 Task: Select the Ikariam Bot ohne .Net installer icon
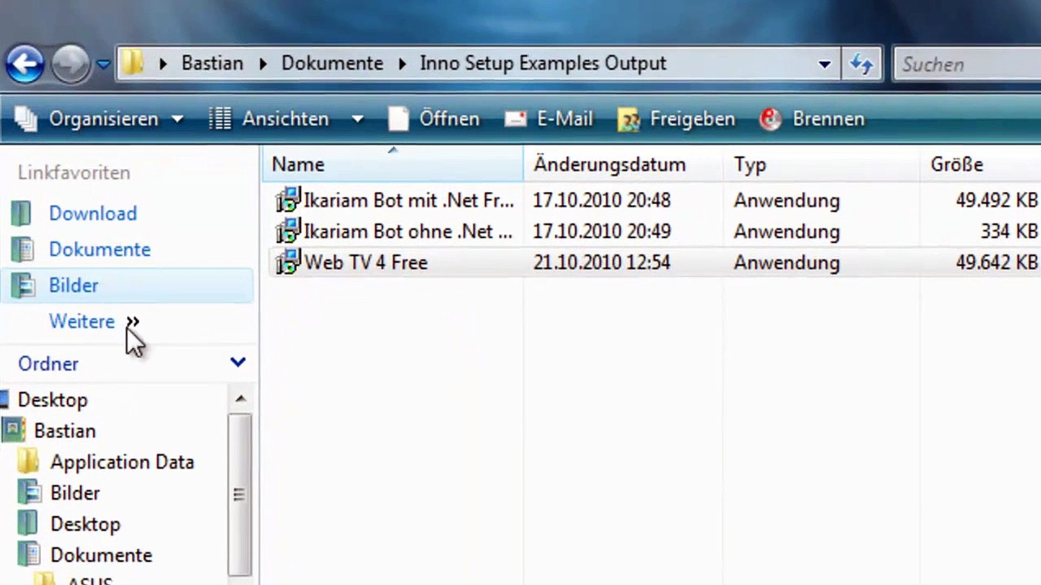287,232
